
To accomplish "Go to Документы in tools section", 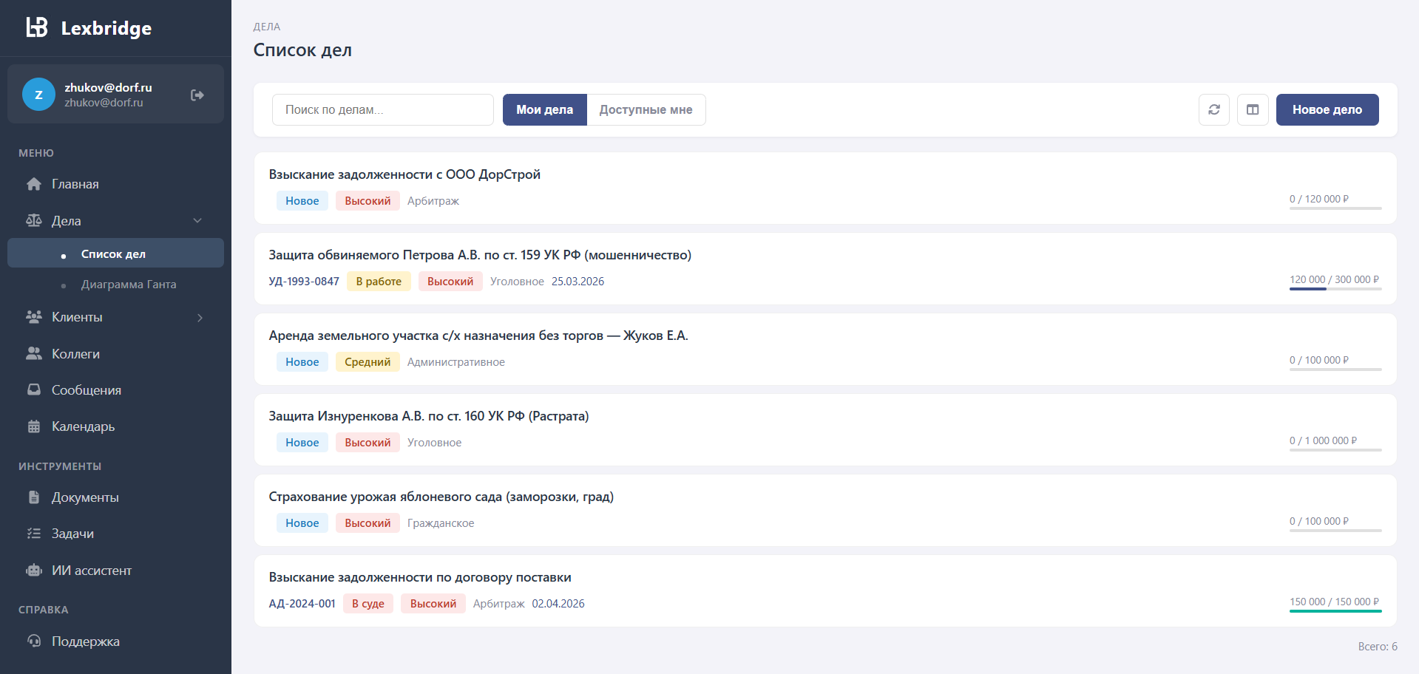I will [85, 497].
